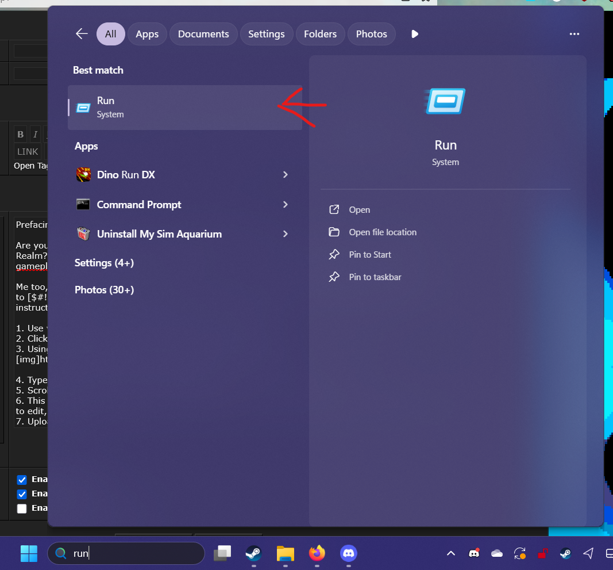Image resolution: width=613 pixels, height=570 pixels.
Task: Expand the Photos (30+) results section
Action: point(104,289)
